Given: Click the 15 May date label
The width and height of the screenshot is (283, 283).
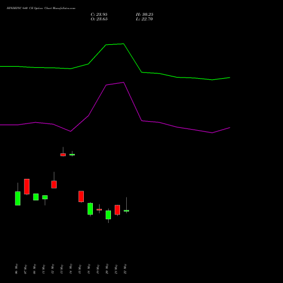Looking at the screenshot, I should click(x=80, y=269).
